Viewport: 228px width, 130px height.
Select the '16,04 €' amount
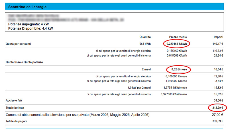218,69
